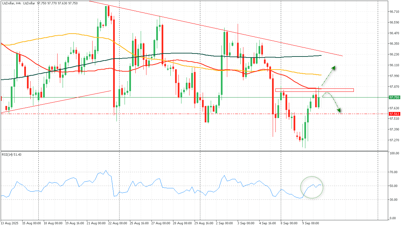
Task: Click the RSI 0.00 scale label
Action: point(393,218)
